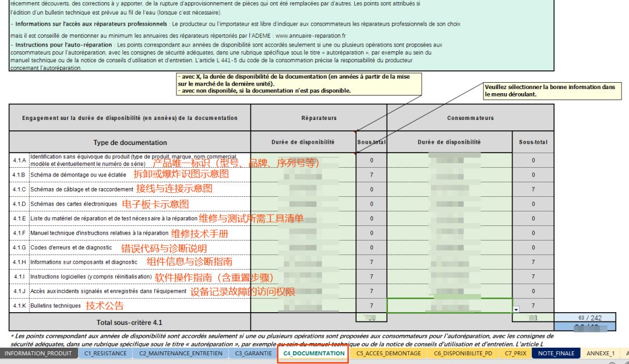629x364 pixels.
Task: Go to the C3_GARANTIE sheet tab
Action: [x=253, y=353]
